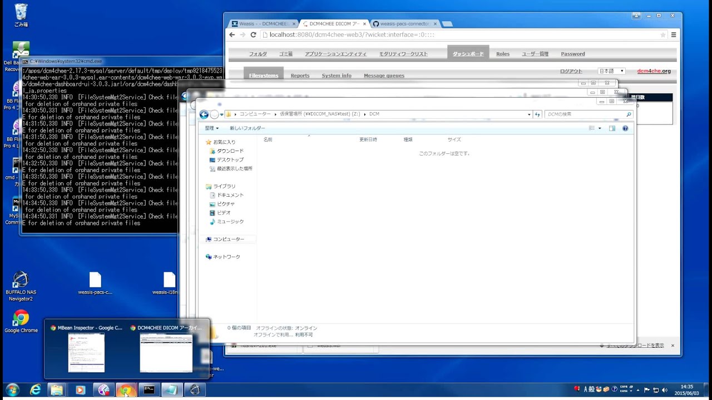This screenshot has width=712, height=400.
Task: Open the Chrome hamburger menu
Action: pyautogui.click(x=674, y=34)
